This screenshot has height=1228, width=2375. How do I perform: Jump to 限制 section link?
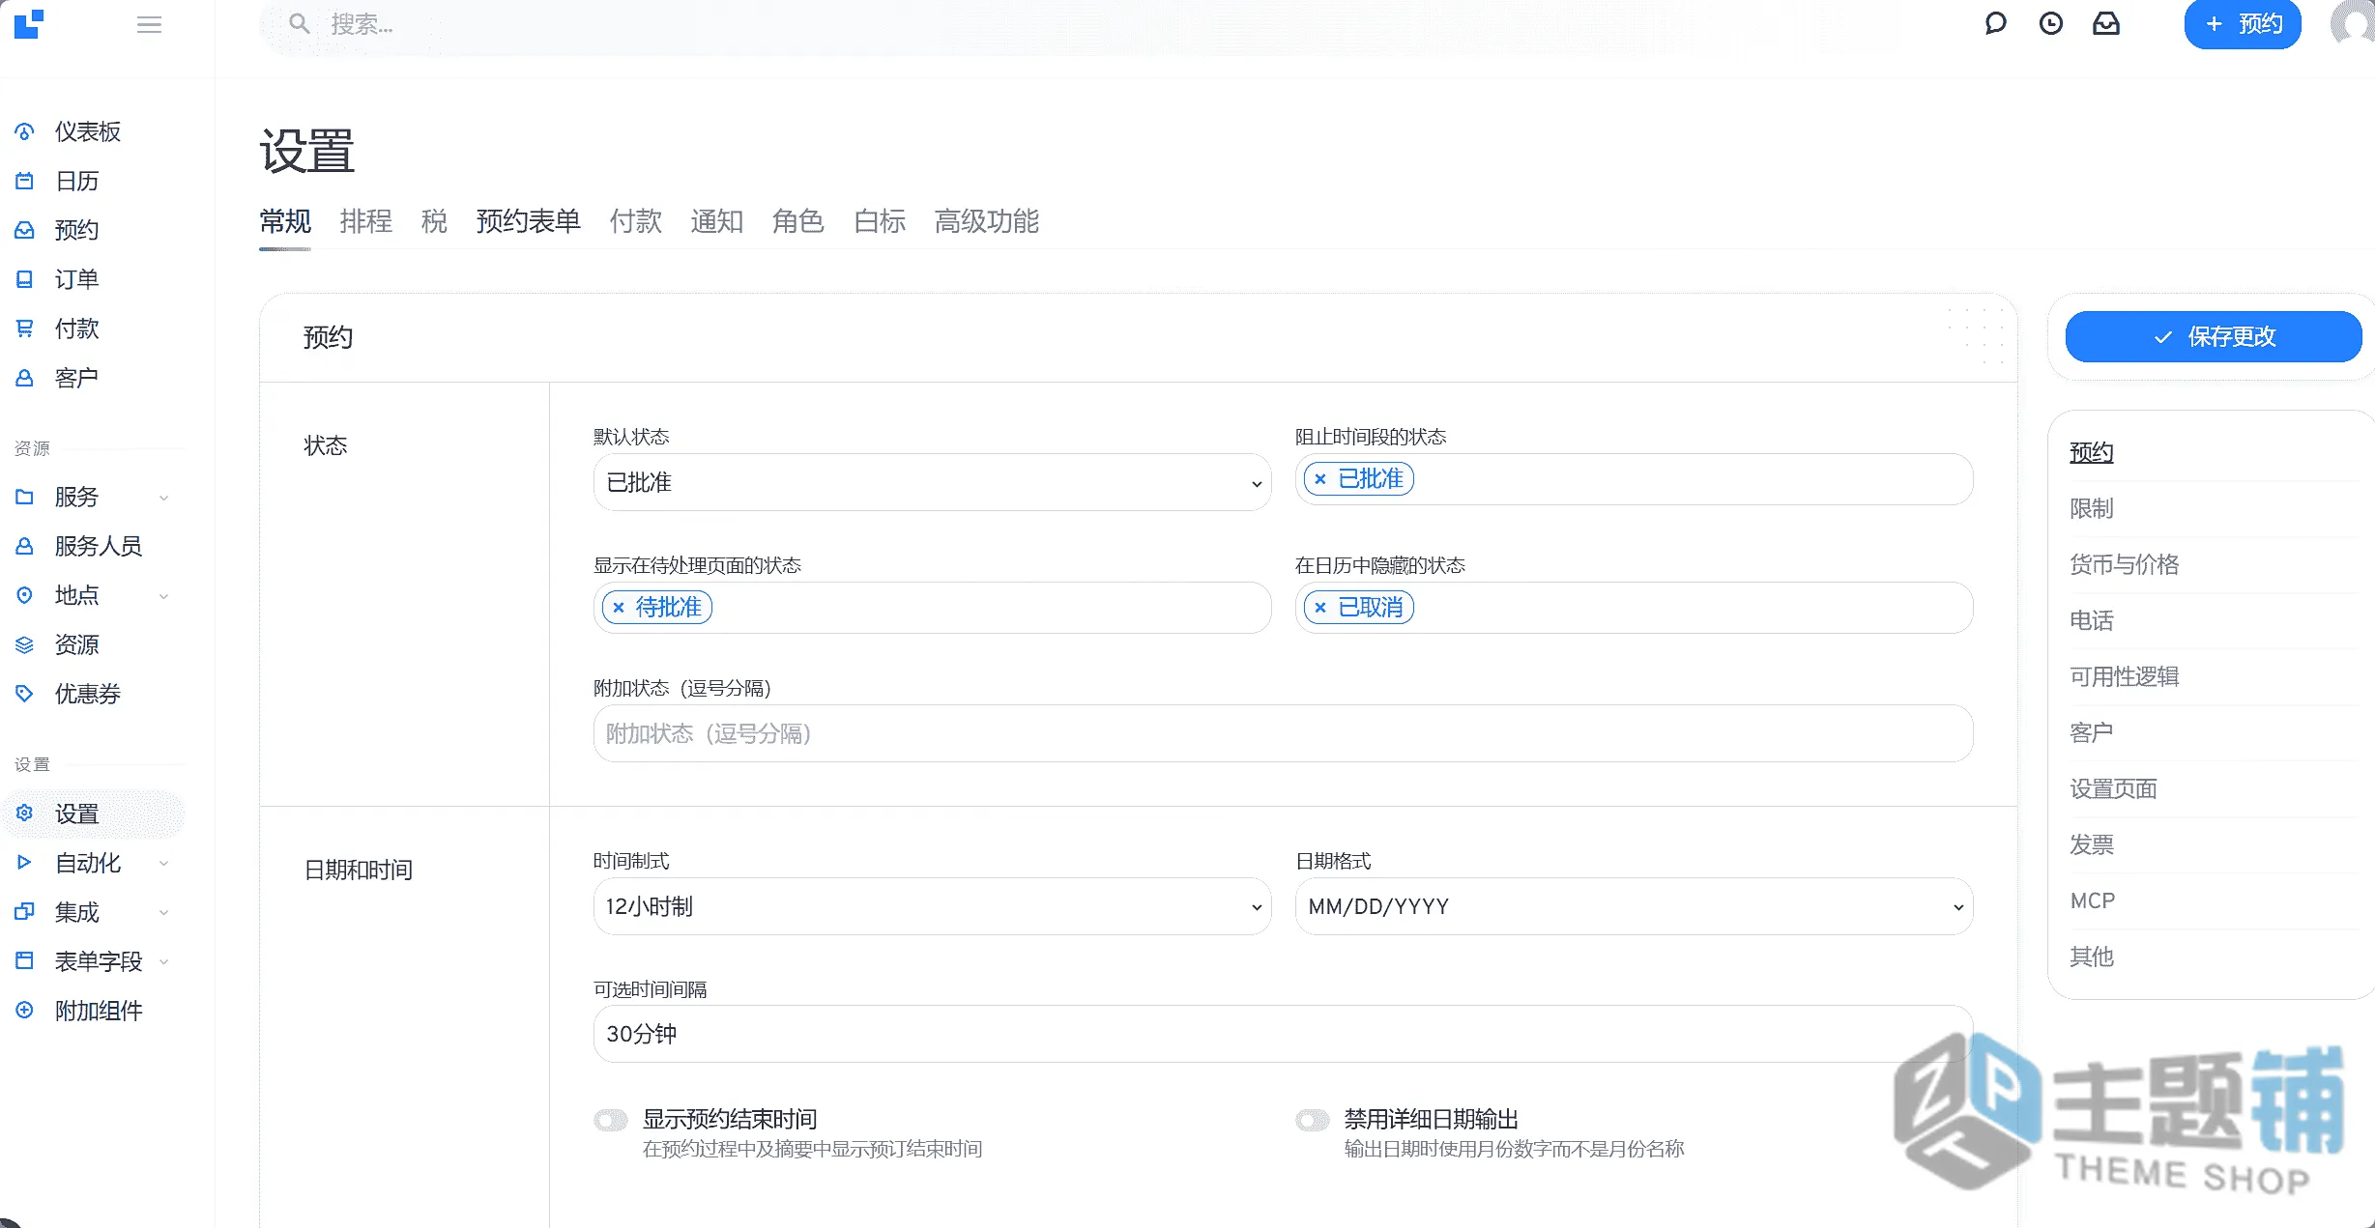(2092, 508)
